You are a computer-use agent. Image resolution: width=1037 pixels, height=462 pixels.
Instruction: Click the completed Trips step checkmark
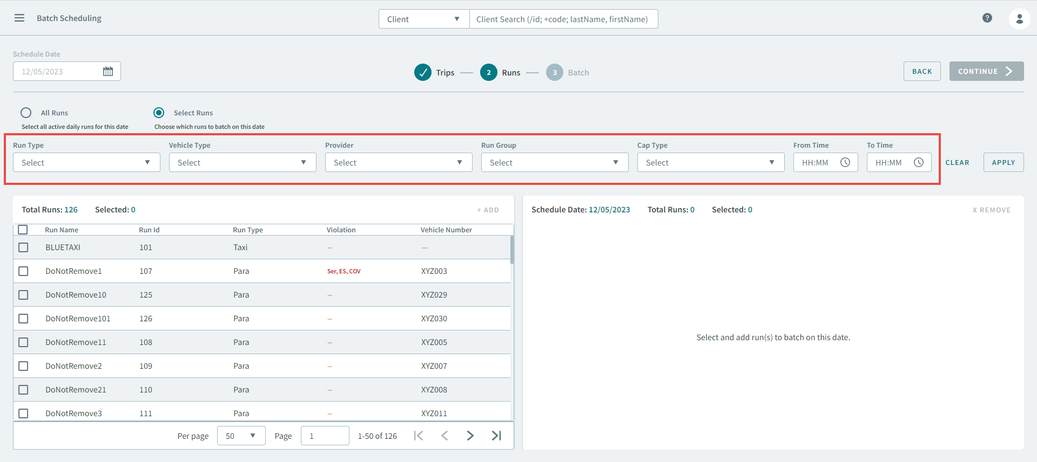tap(423, 72)
